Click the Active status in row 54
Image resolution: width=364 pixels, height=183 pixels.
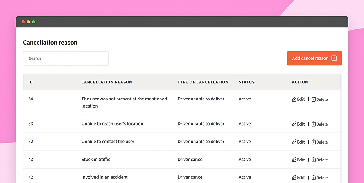tap(245, 99)
